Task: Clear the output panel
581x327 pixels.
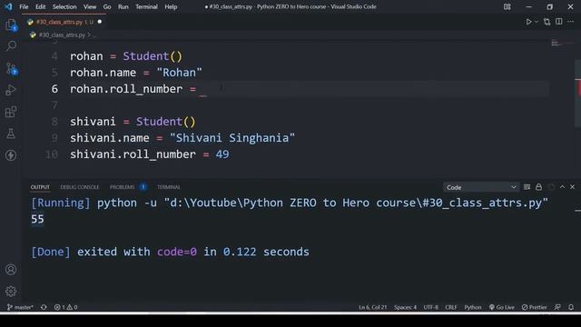Action: 527,187
